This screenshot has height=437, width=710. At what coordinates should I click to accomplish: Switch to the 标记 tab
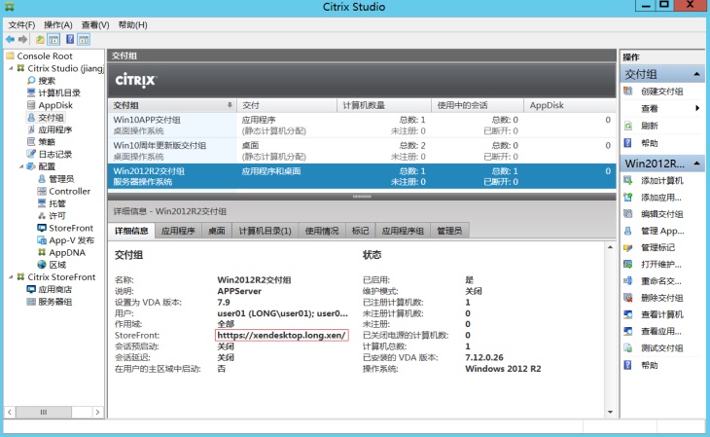(x=361, y=231)
